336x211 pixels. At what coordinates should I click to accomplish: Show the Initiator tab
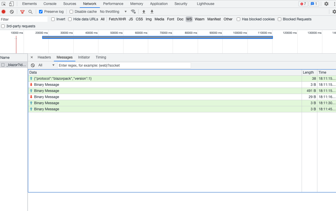point(84,57)
